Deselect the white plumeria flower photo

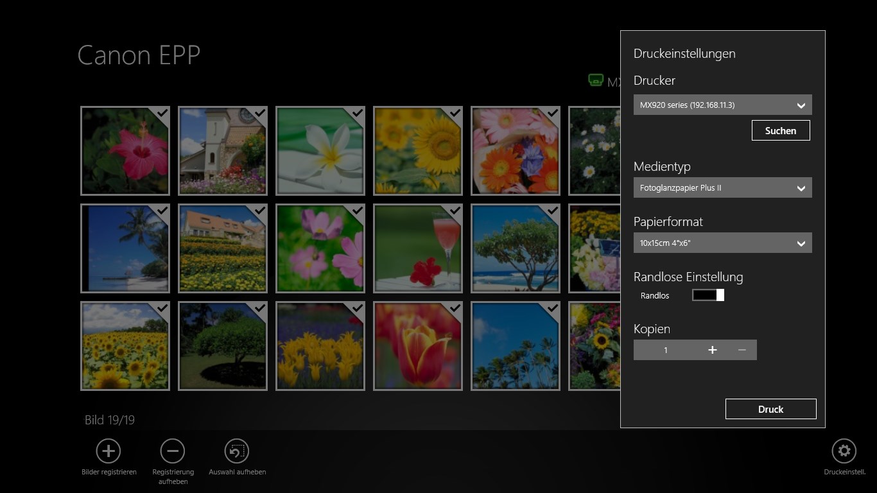pos(320,151)
